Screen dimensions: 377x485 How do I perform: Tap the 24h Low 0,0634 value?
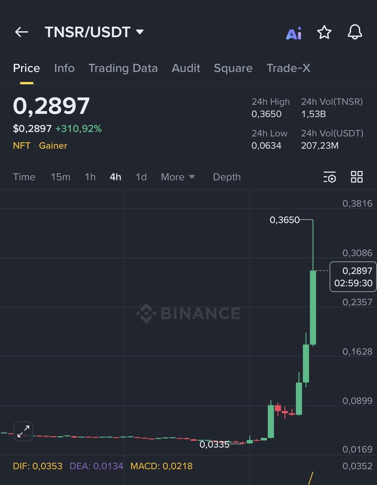pos(266,145)
